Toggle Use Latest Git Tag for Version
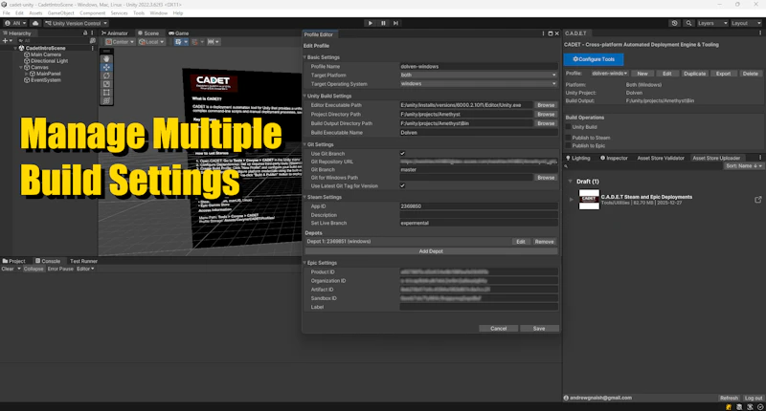Screen dimensions: 766x411 point(402,185)
